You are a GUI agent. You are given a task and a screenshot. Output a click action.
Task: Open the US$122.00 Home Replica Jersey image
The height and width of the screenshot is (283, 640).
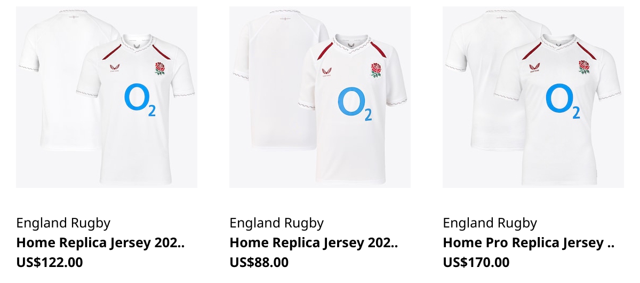pos(107,97)
